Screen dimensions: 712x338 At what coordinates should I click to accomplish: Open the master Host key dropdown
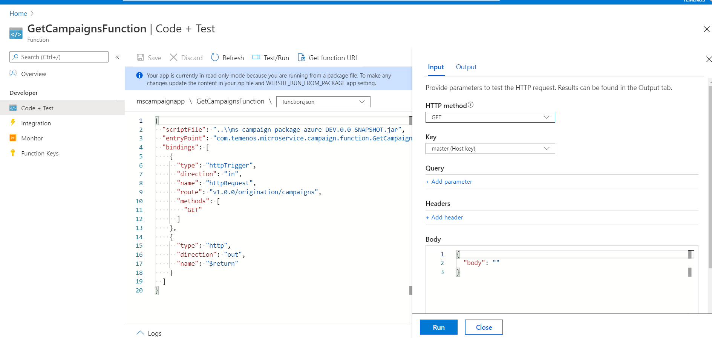[490, 149]
